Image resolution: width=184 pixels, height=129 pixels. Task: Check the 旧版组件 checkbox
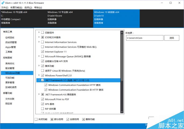[x=42, y=32]
